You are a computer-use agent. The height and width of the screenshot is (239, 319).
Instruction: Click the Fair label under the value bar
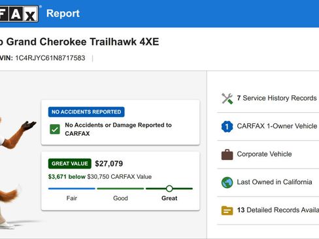point(72,199)
